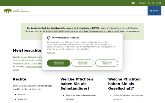Click heading Welche Pflichten haben Sie als Gesellschaft?
The width and height of the screenshot is (165, 103).
[x=124, y=84]
